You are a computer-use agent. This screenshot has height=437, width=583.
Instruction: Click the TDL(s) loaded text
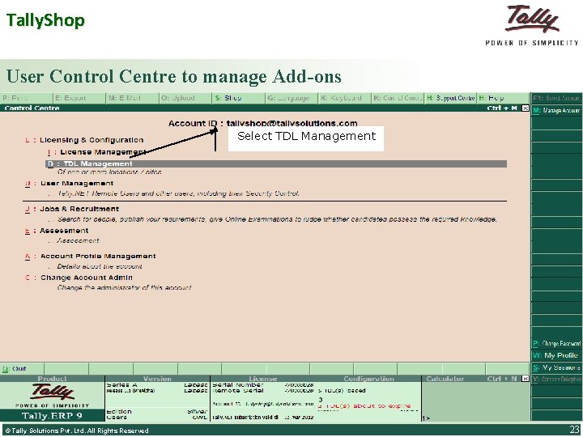(x=342, y=391)
